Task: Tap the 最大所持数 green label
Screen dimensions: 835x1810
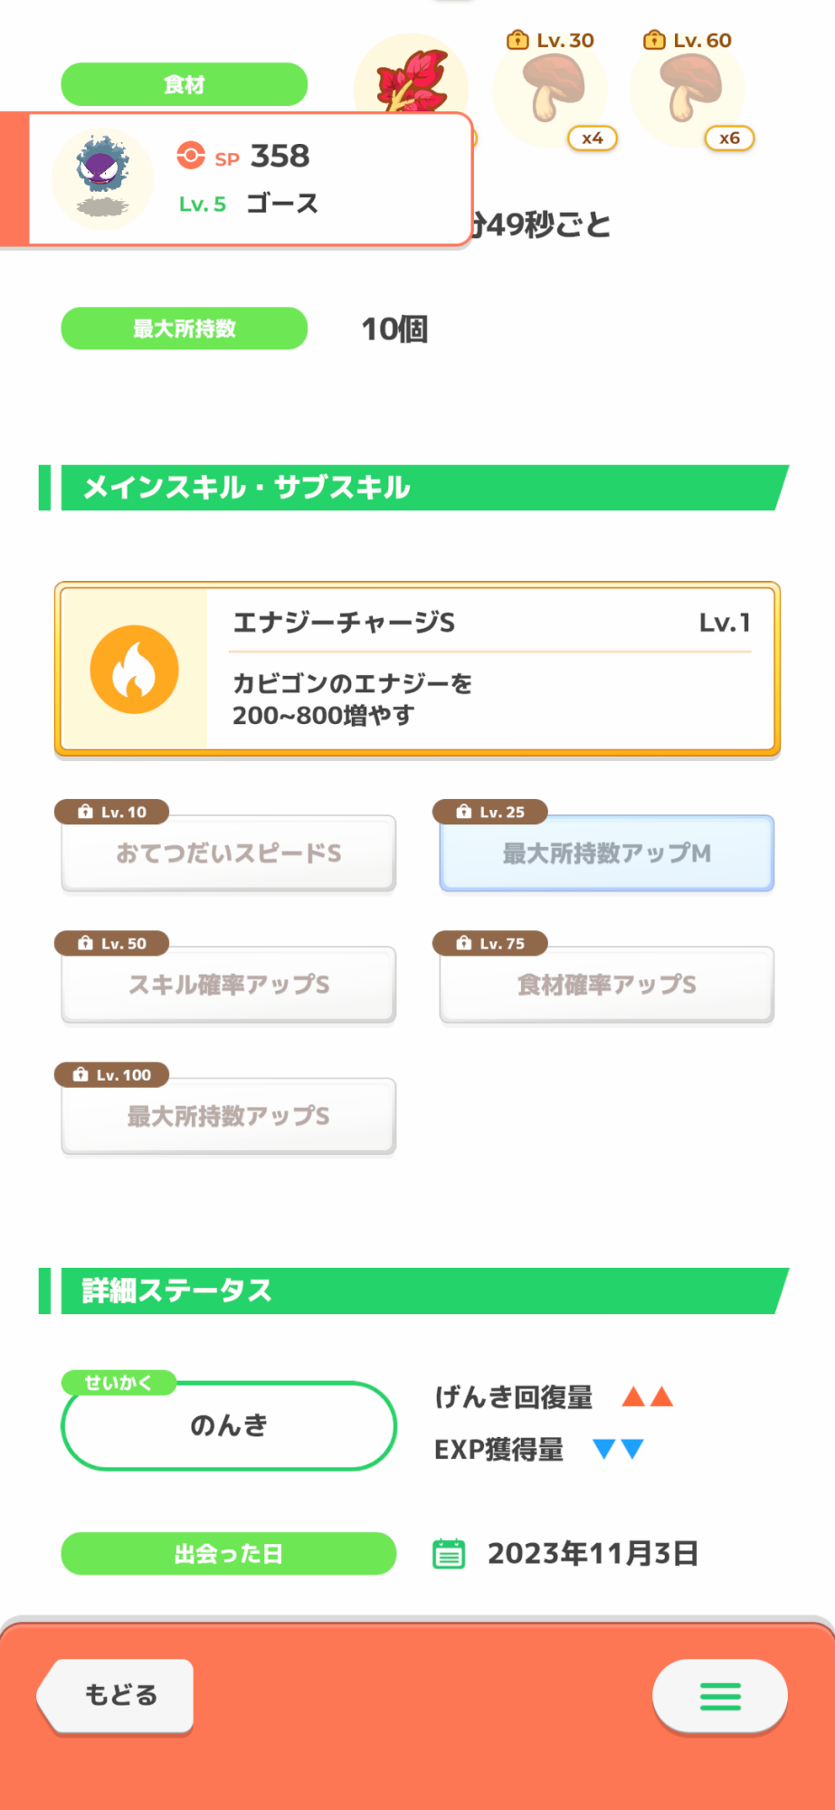Action: click(185, 329)
